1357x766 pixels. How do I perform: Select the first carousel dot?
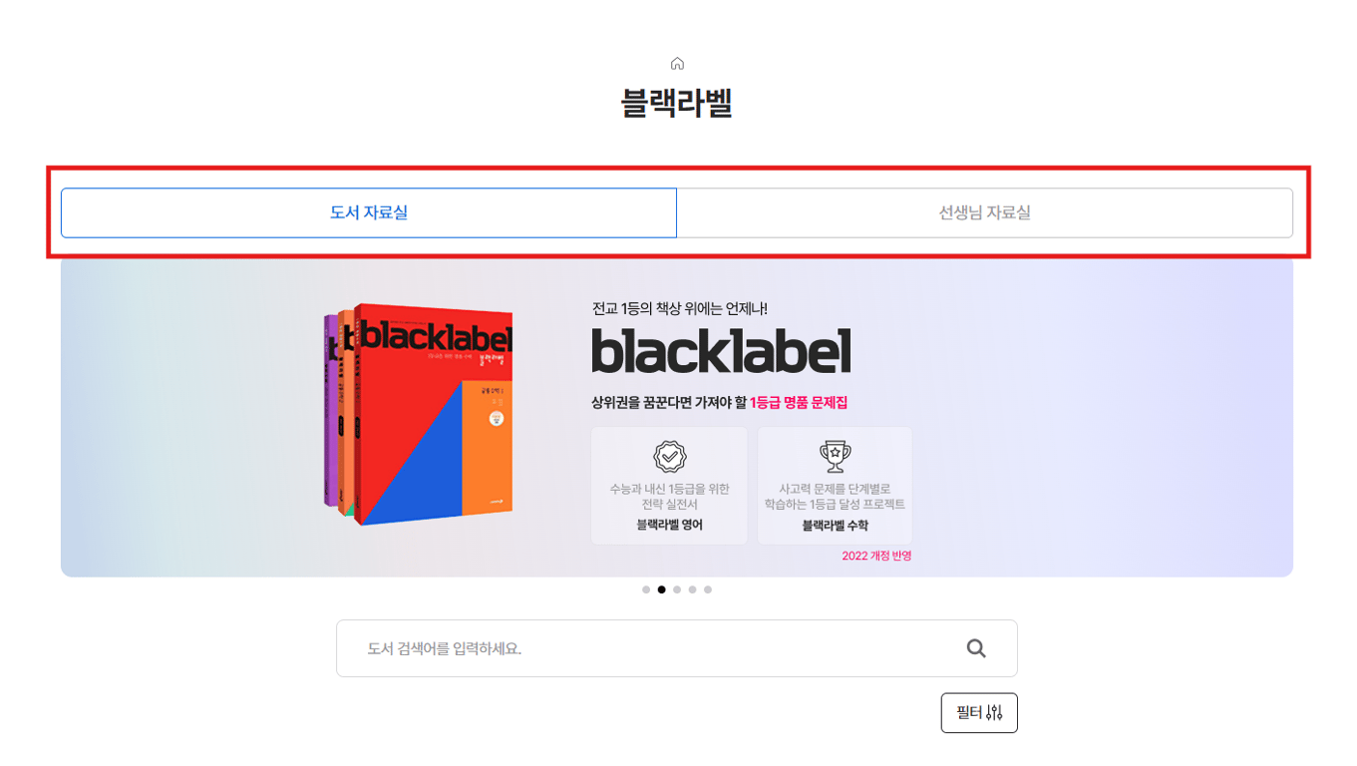[x=646, y=589]
